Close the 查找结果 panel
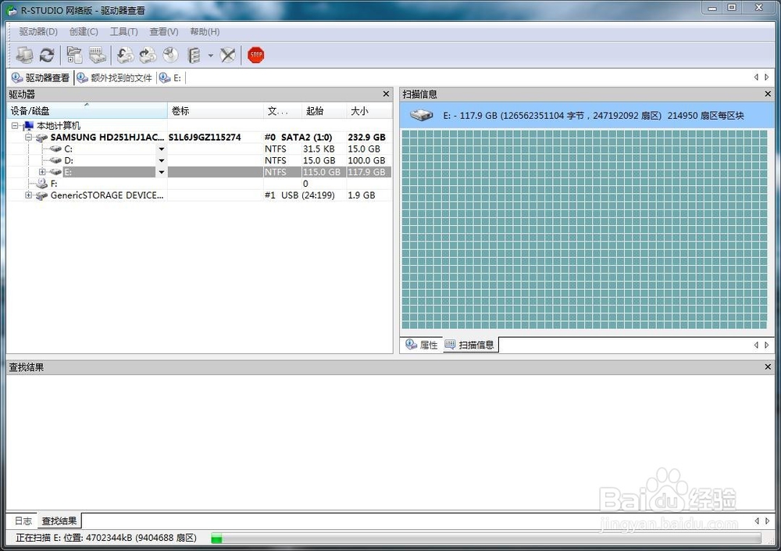The image size is (781, 551). (768, 367)
